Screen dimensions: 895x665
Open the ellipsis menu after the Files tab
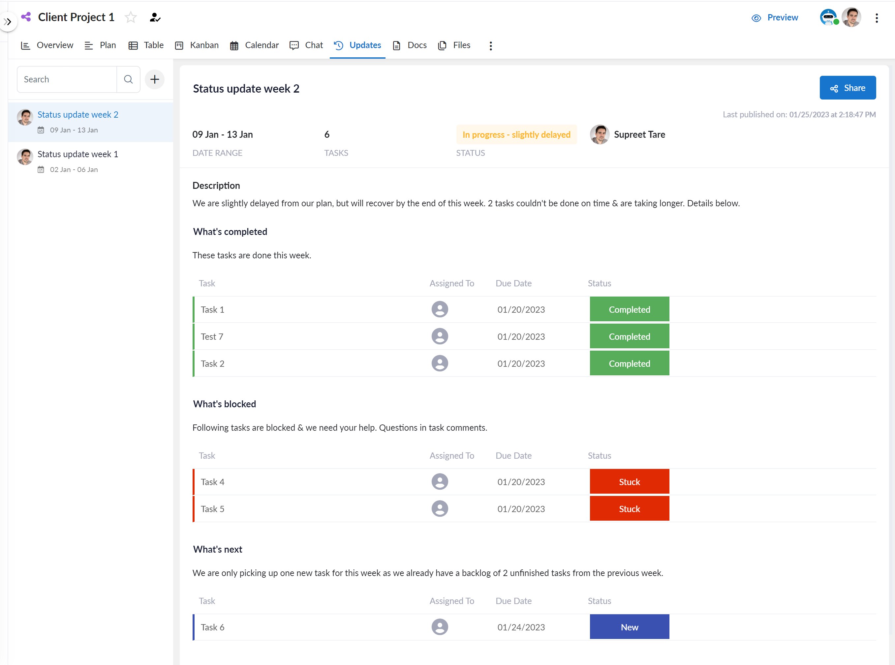490,45
